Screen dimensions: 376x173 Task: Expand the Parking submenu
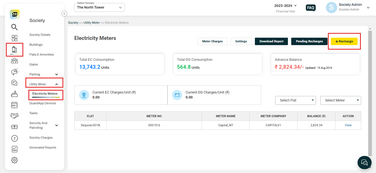(57, 74)
